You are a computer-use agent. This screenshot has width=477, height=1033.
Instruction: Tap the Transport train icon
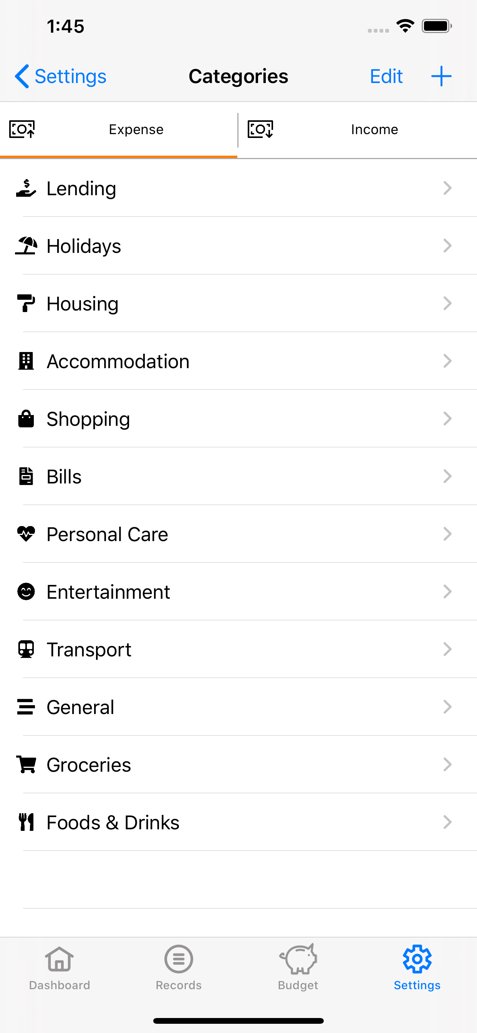[26, 649]
